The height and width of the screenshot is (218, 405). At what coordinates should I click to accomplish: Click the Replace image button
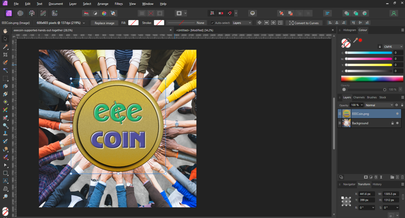tap(104, 23)
